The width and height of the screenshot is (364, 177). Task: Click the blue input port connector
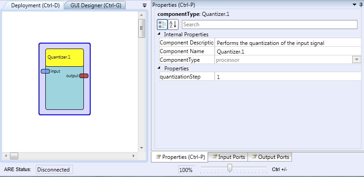pyautogui.click(x=45, y=71)
